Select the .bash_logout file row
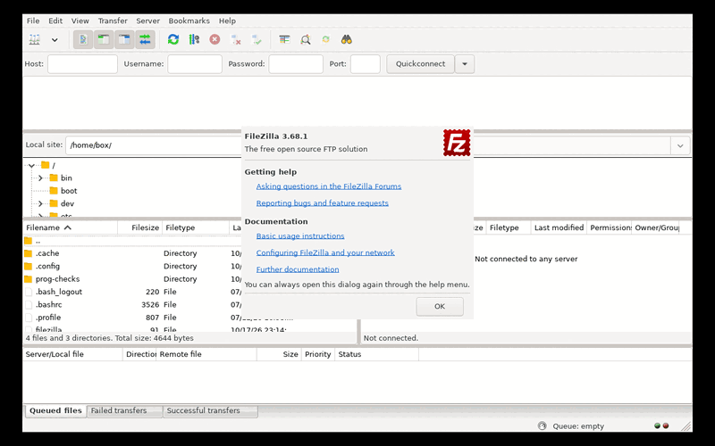 coord(132,292)
